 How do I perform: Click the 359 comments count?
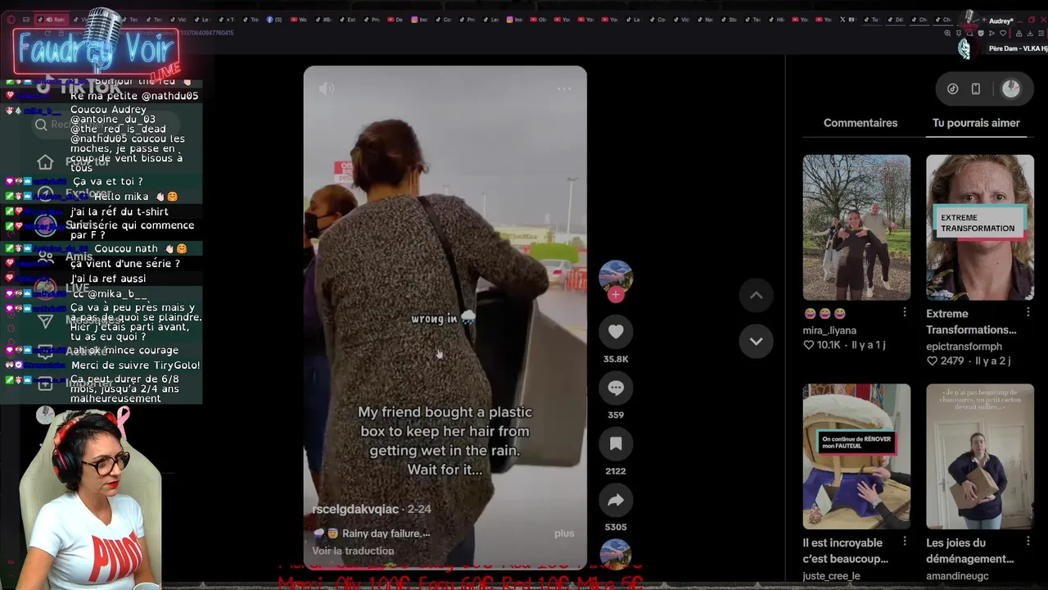(616, 415)
